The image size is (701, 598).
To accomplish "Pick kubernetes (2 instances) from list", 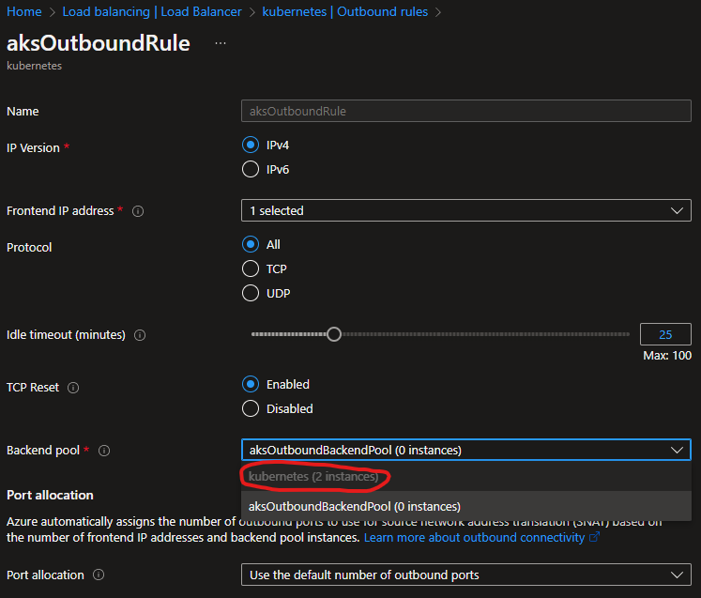I will (x=466, y=477).
